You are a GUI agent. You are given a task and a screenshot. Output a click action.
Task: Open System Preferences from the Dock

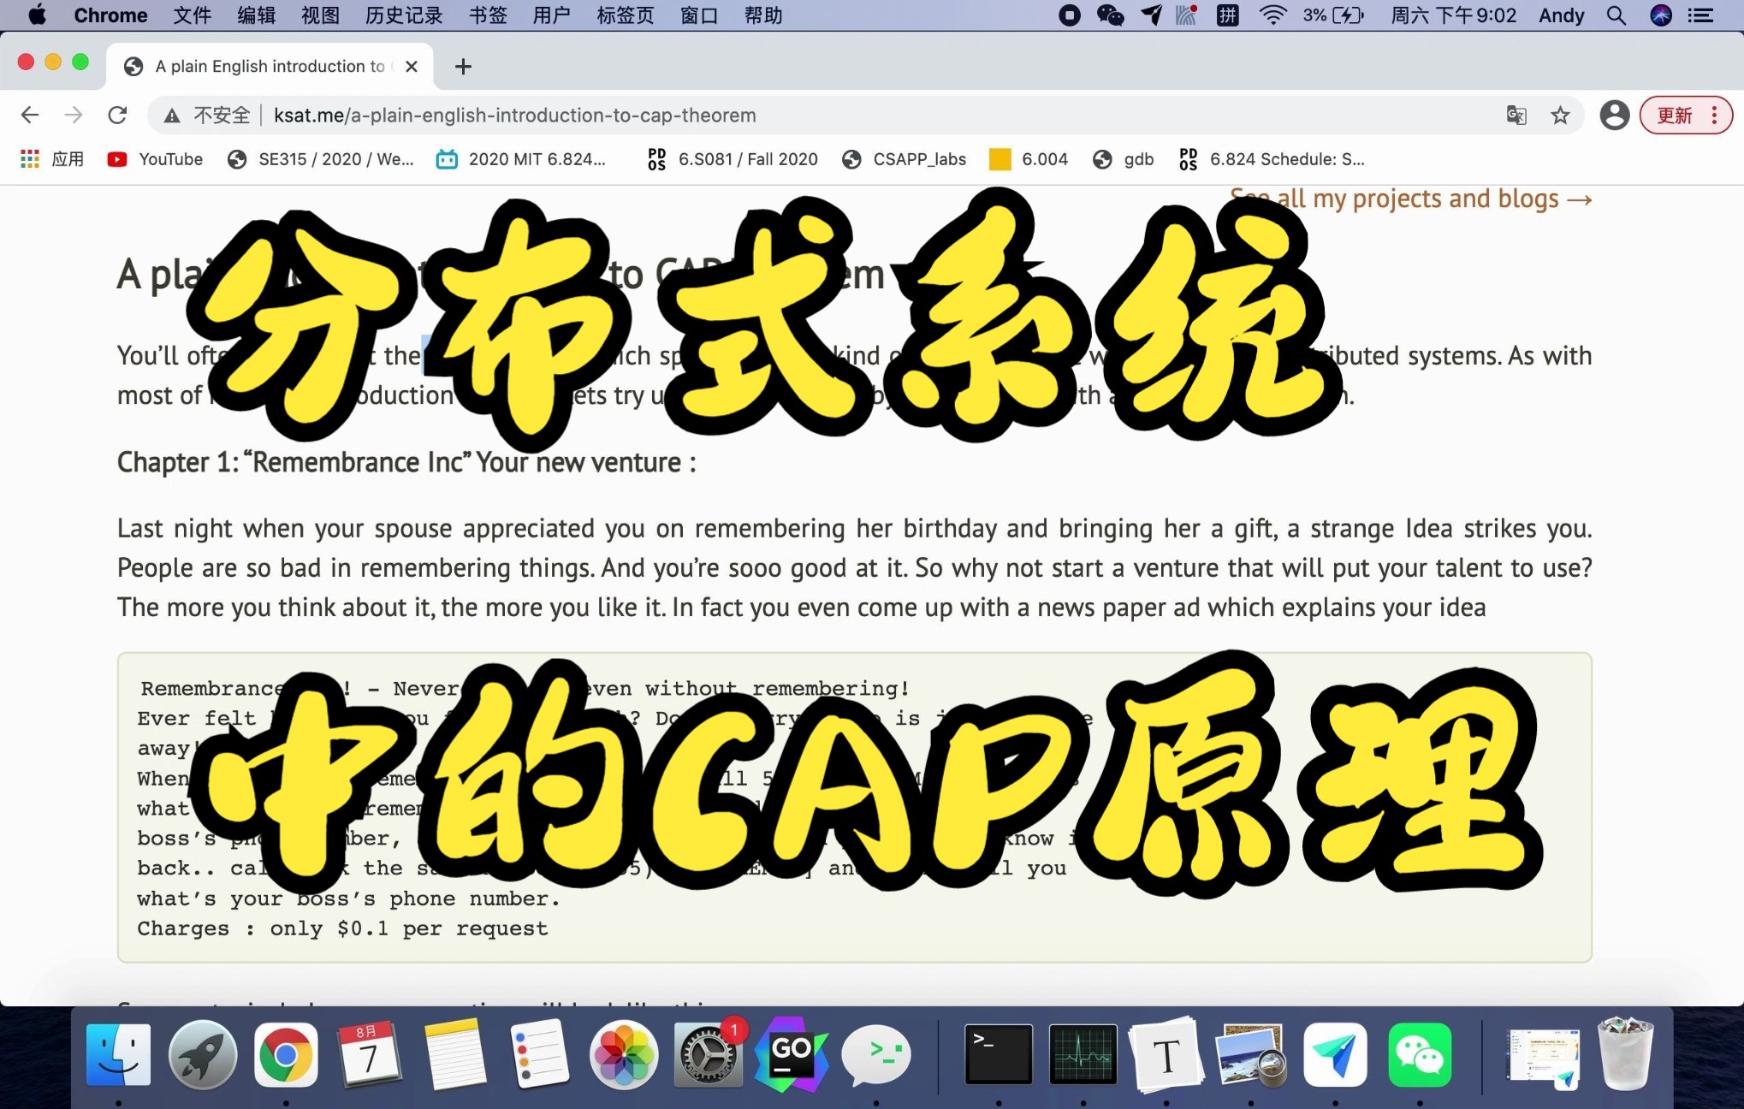(709, 1054)
